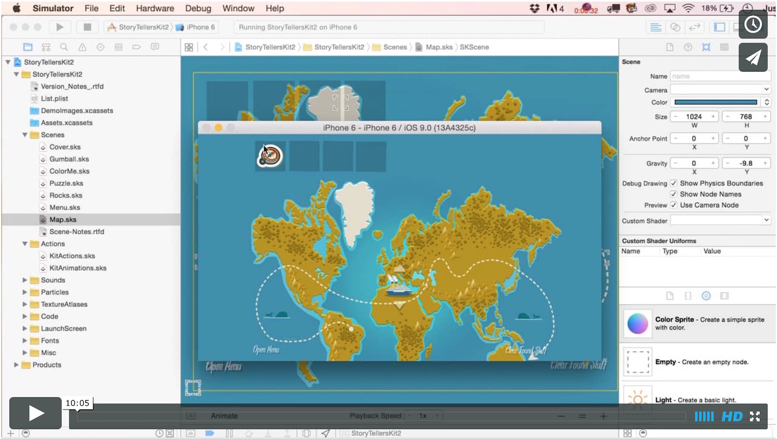
Task: Disable Show Node Names checkbox
Action: coord(673,194)
